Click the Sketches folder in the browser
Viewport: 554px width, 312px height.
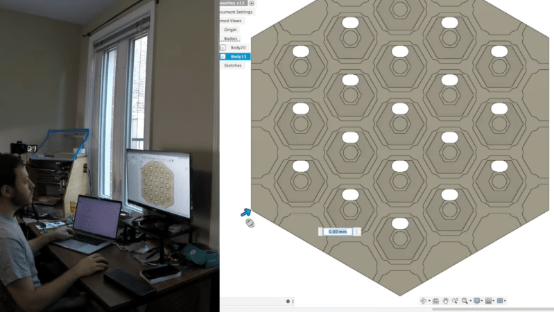point(233,65)
